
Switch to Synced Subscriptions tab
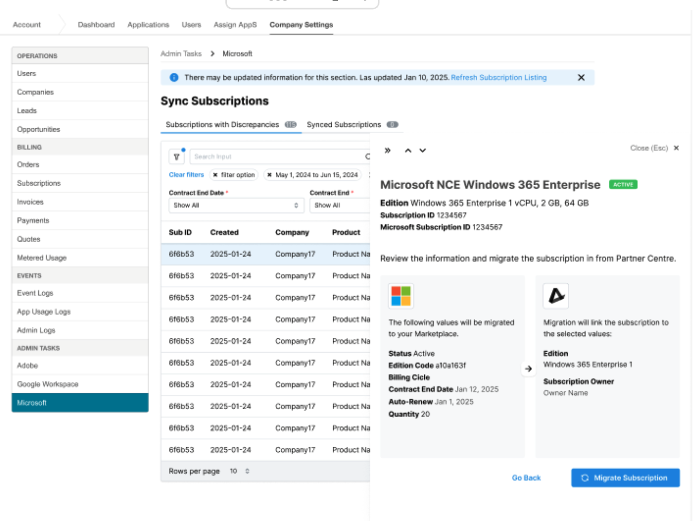pos(344,125)
